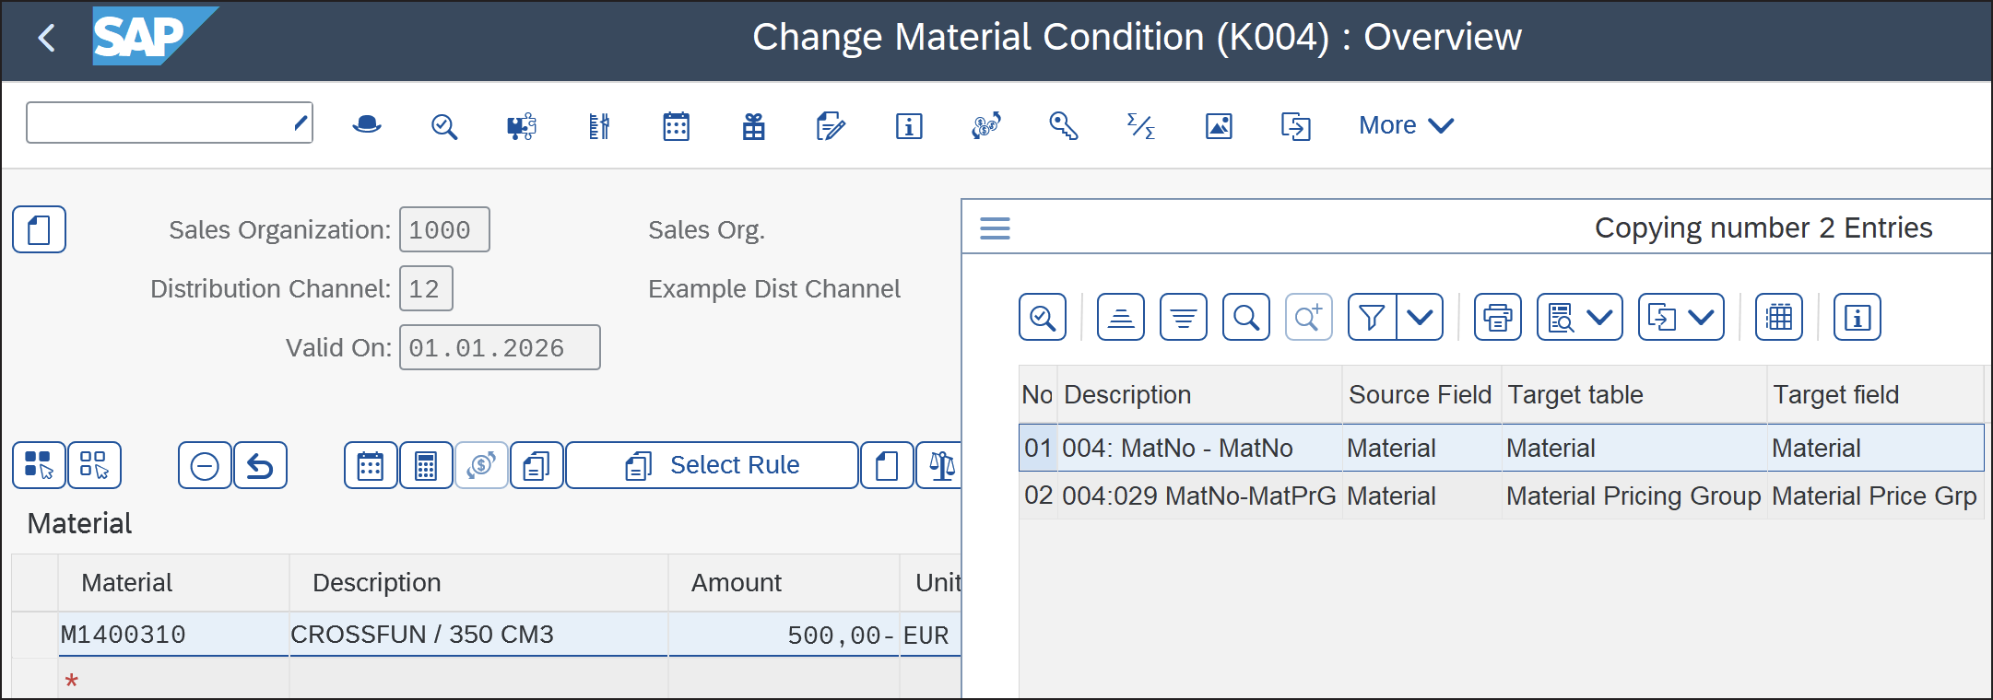Click the puzzle piece toolbar icon
The width and height of the screenshot is (1993, 700).
pyautogui.click(x=522, y=125)
